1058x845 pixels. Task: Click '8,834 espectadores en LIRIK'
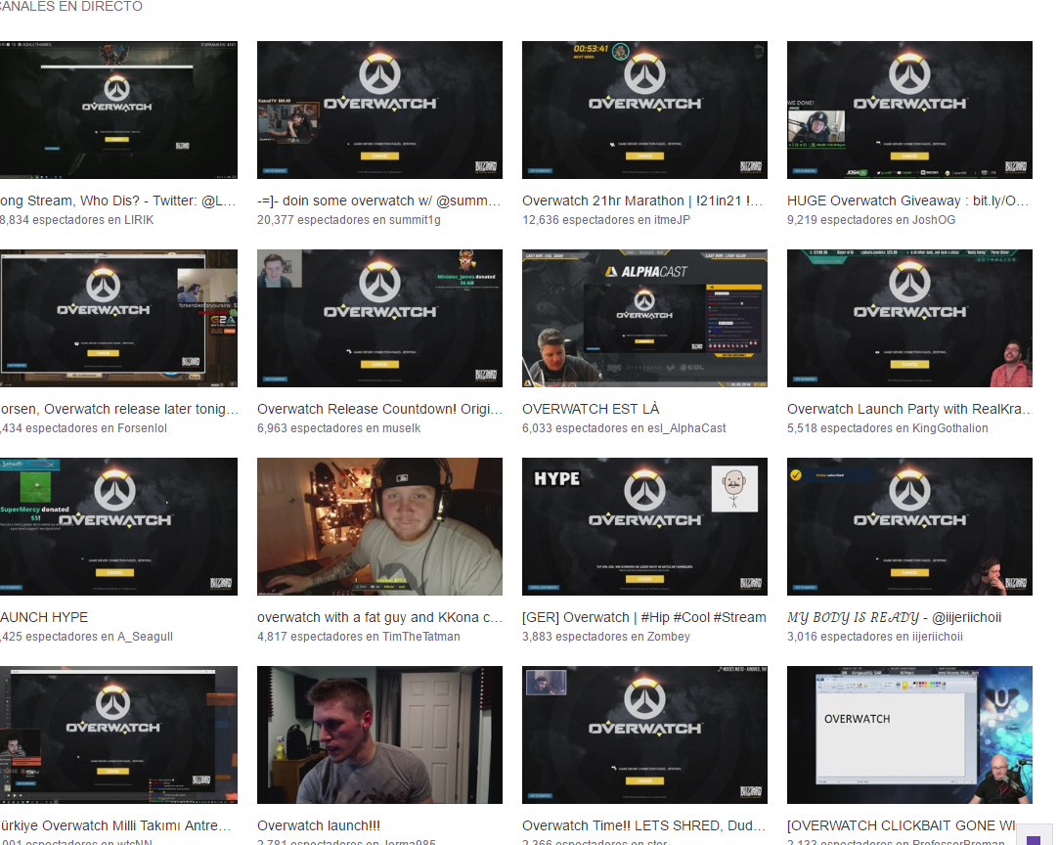[77, 220]
